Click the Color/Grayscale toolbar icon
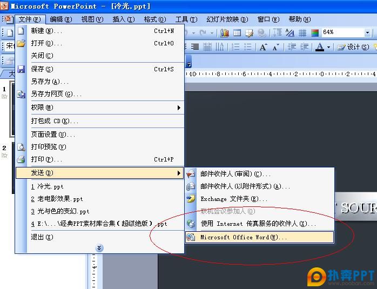Screen dimensions: 377x289 coord(315,32)
